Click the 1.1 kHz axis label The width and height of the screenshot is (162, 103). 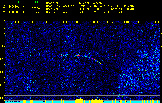click(x=2, y=33)
